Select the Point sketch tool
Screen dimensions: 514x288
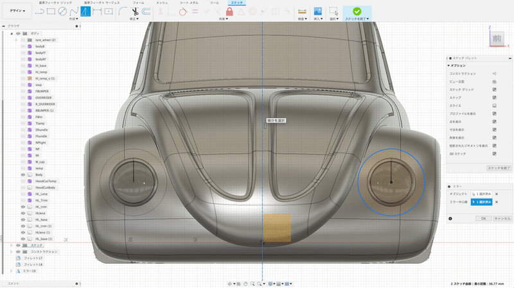pos(109,12)
